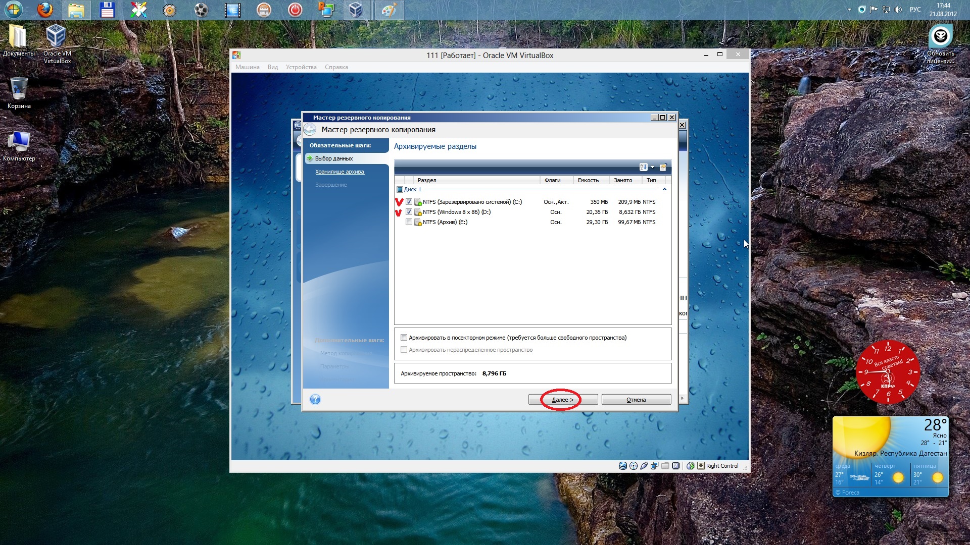Image resolution: width=970 pixels, height=545 pixels.
Task: Click the sort A-Z icon in partition toolbar
Action: pos(643,167)
